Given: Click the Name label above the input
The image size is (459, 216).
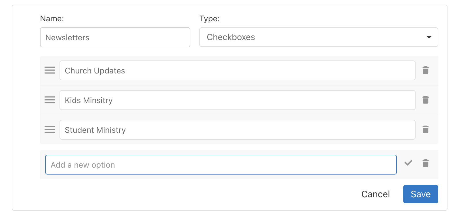Looking at the screenshot, I should 52,18.
